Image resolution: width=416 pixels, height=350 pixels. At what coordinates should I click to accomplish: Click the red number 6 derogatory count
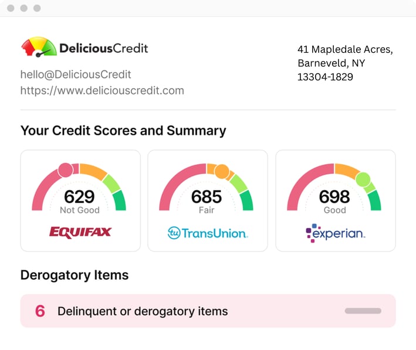[x=40, y=311]
